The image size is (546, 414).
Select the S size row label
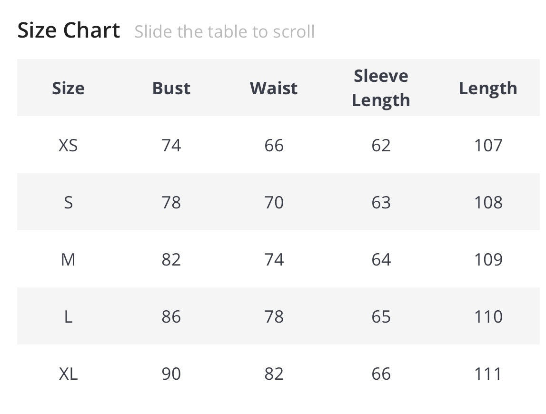68,202
